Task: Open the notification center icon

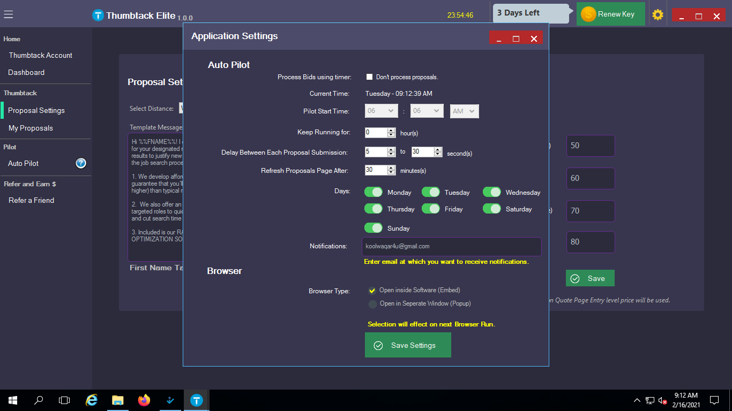Action: 714,400
